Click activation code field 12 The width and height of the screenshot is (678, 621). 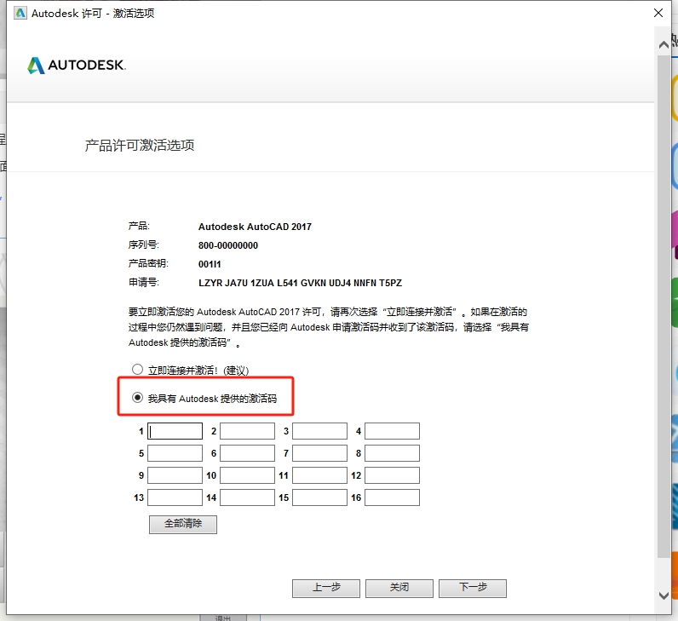392,475
